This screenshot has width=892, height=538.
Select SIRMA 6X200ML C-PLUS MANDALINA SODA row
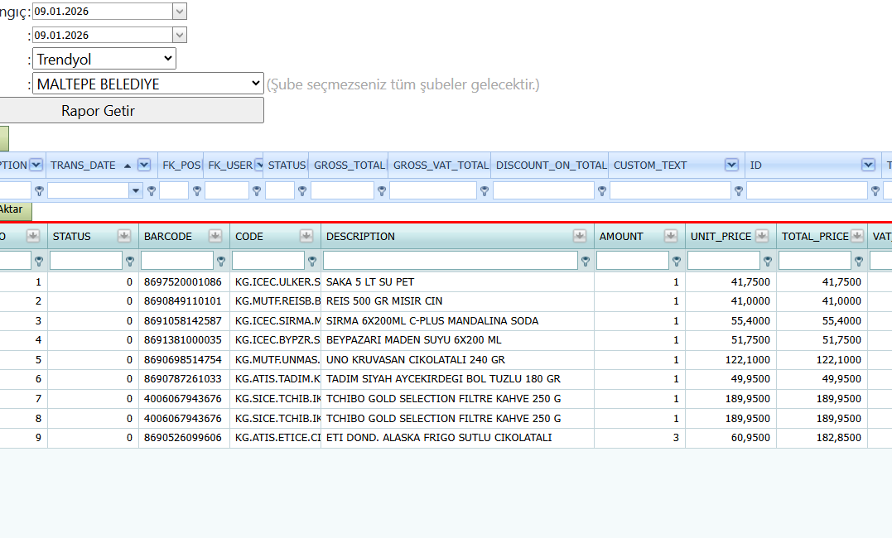(x=446, y=321)
